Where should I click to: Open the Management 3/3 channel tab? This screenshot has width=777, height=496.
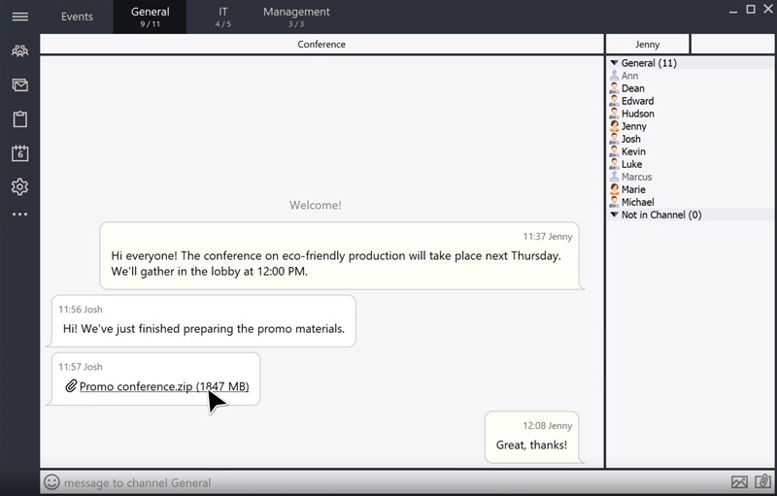click(296, 17)
